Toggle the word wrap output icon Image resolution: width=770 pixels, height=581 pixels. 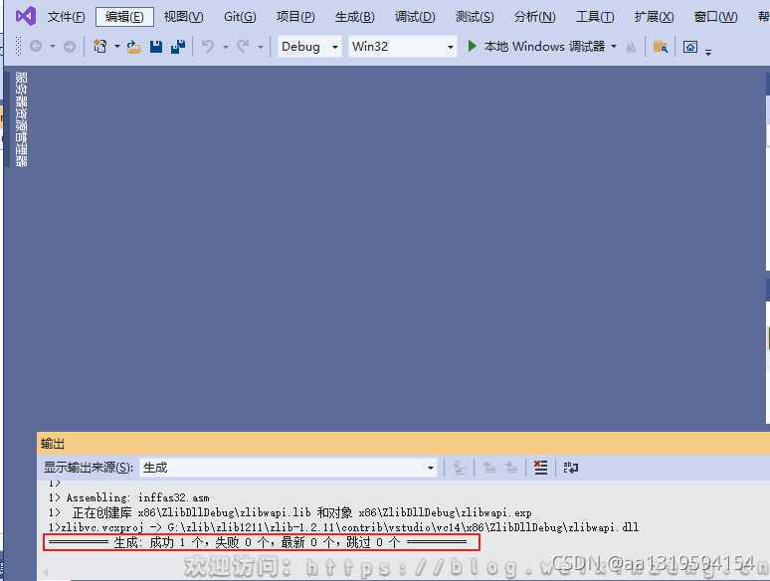point(570,468)
